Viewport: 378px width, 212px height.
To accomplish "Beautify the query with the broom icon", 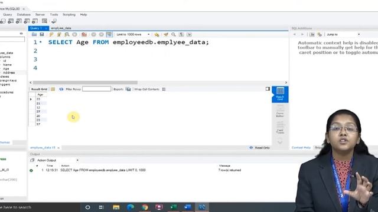I will (x=165, y=35).
